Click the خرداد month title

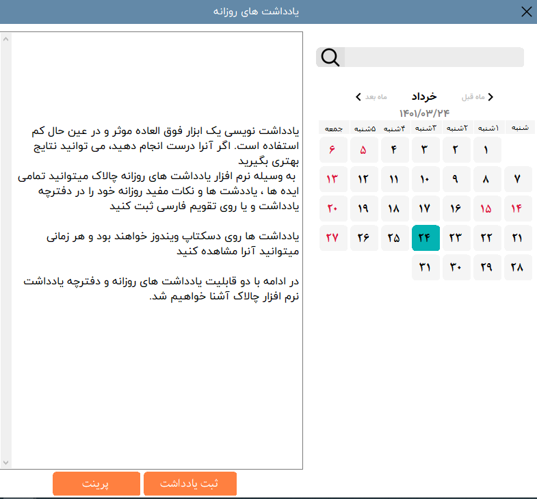[x=423, y=96]
